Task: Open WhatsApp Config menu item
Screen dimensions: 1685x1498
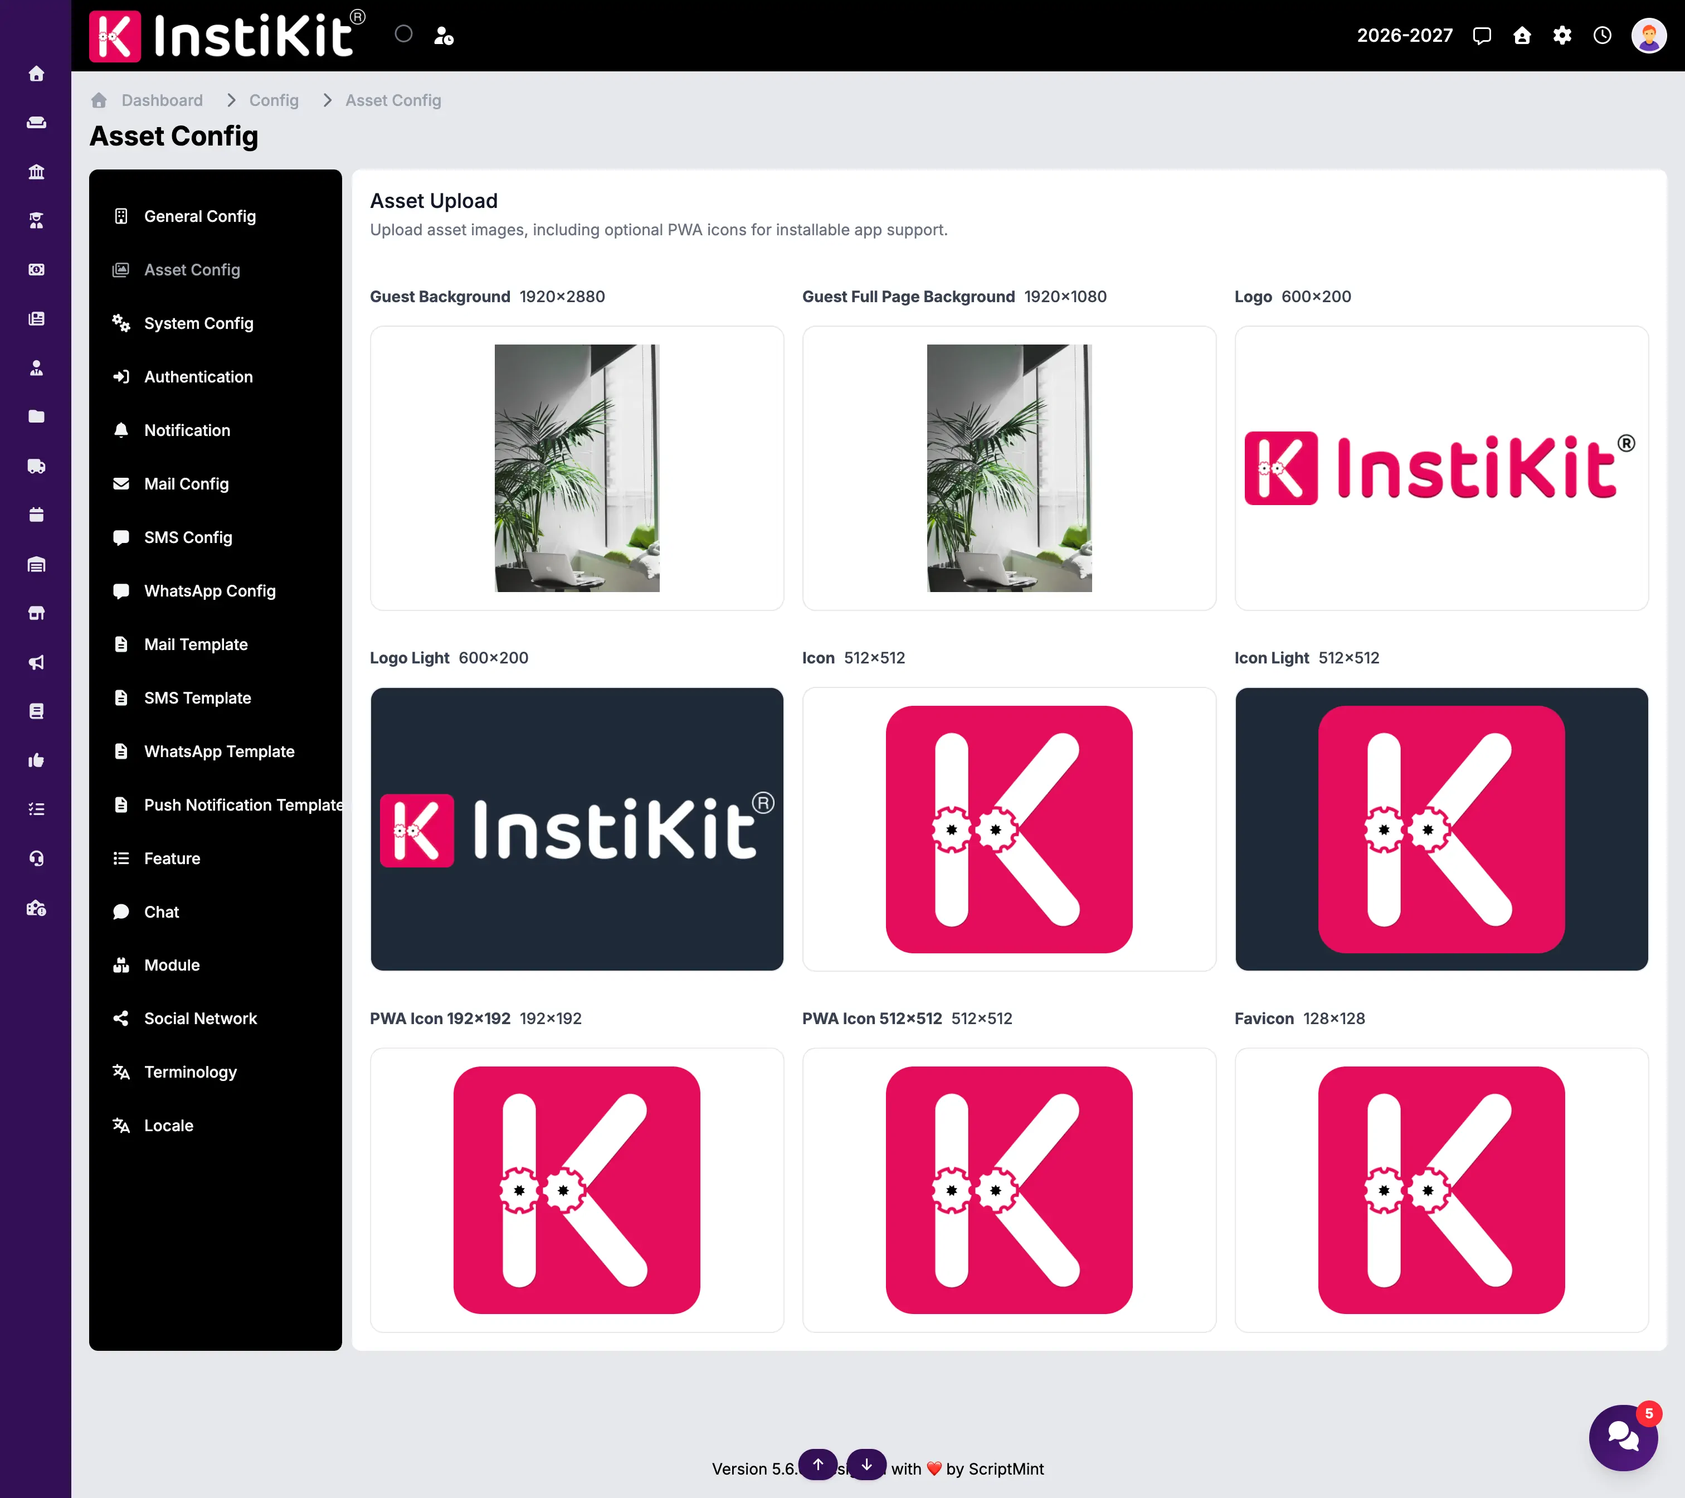Action: pos(215,590)
